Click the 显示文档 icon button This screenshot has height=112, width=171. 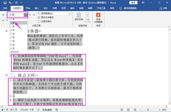point(79,16)
